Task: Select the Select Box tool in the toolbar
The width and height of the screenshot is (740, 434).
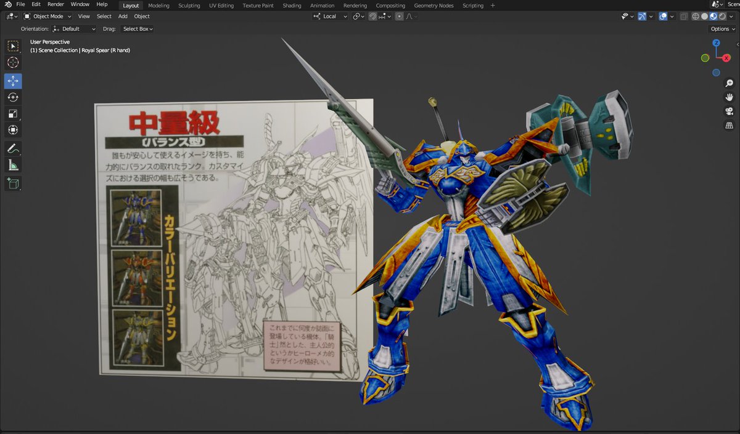Action: [x=13, y=46]
